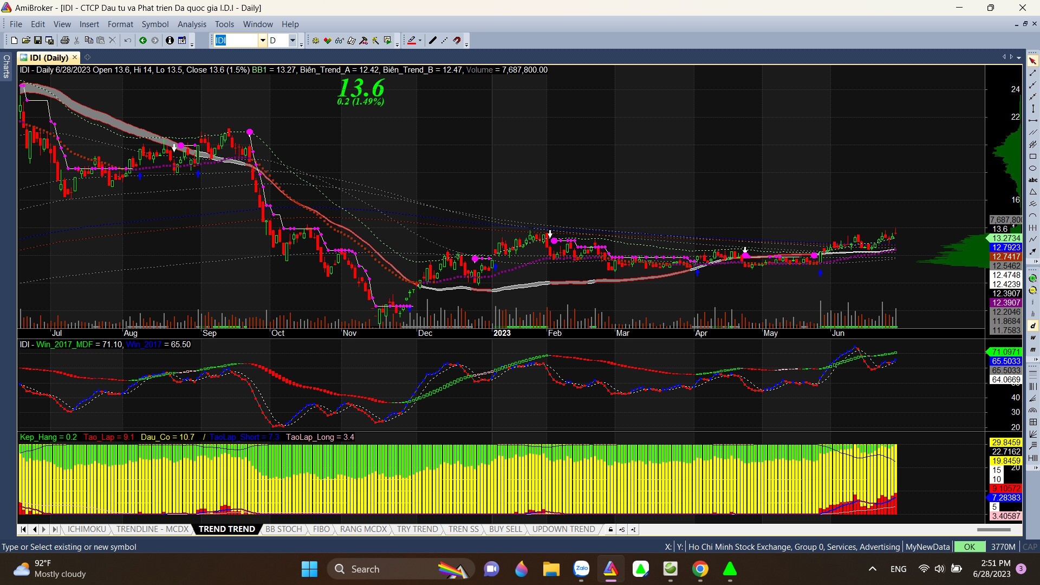Open the Notepad/calendar toolbar icon

tap(182, 40)
